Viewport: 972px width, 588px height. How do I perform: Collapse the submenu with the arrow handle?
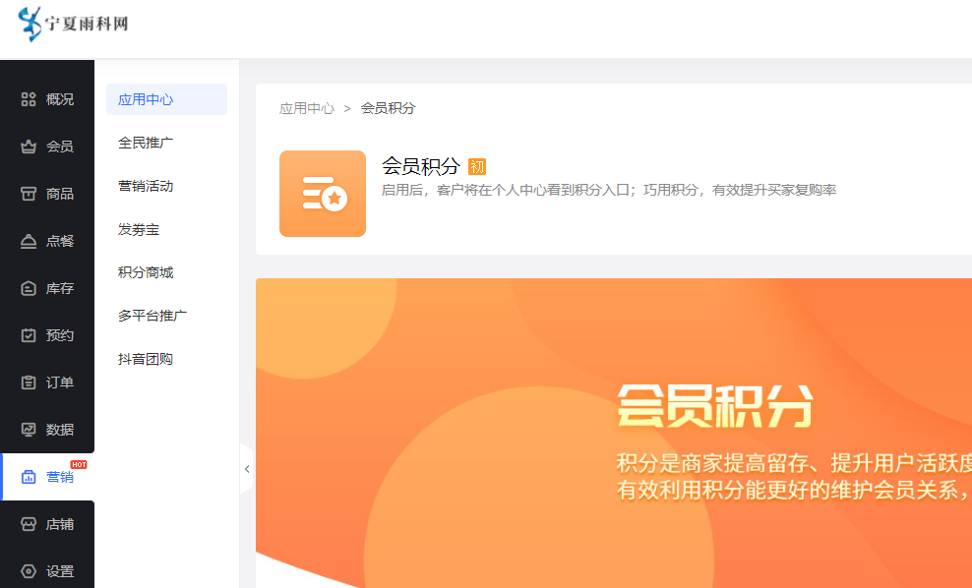pos(247,469)
